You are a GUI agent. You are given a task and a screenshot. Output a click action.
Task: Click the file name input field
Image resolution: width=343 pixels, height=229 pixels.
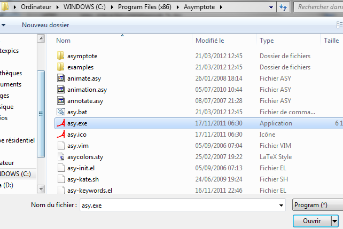(183, 205)
